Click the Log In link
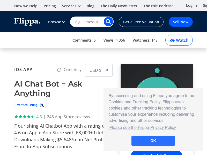207x155 pixels. (191, 5)
